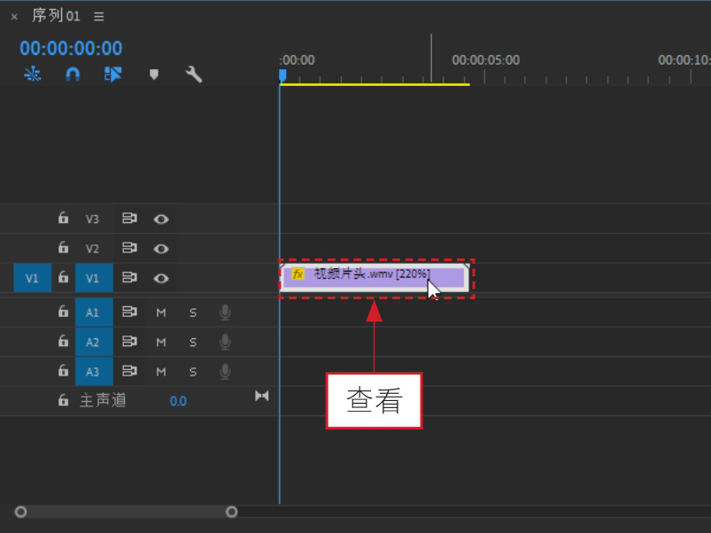Close the 序列01 sequence panel

coord(14,17)
